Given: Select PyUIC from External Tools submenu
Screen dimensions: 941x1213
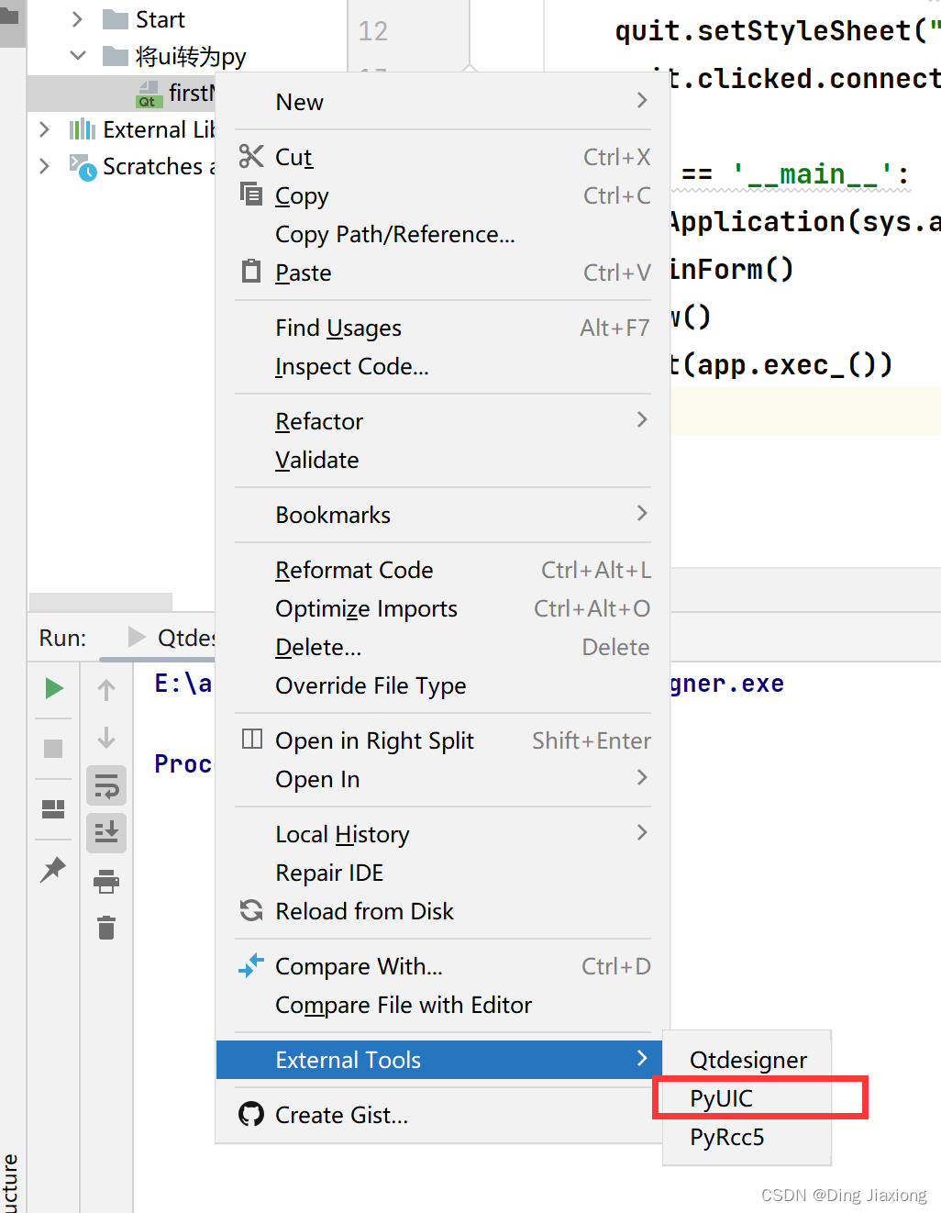Looking at the screenshot, I should pos(722,1098).
